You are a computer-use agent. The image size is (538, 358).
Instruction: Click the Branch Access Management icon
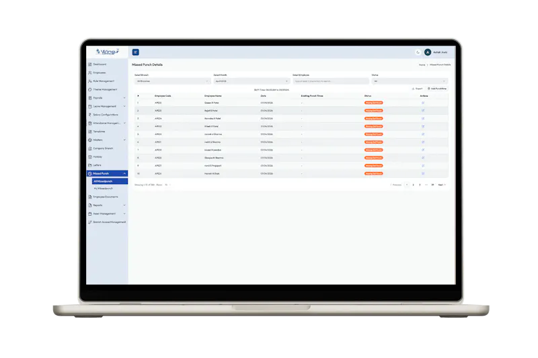click(90, 222)
